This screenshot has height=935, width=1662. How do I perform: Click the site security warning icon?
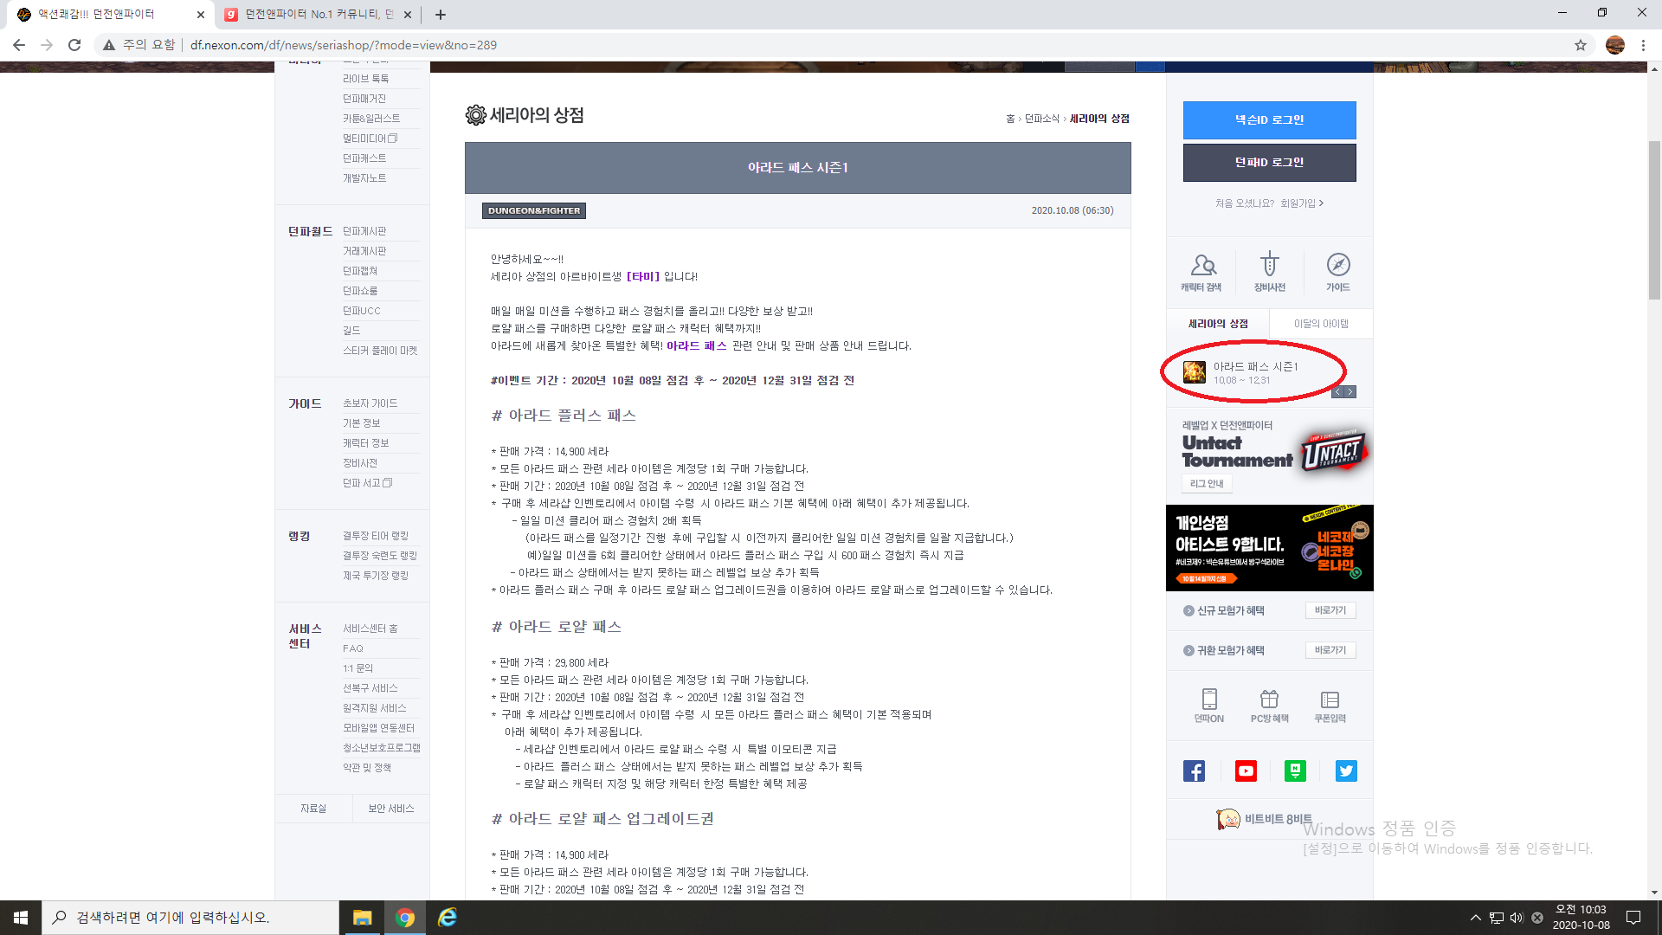click(x=109, y=45)
